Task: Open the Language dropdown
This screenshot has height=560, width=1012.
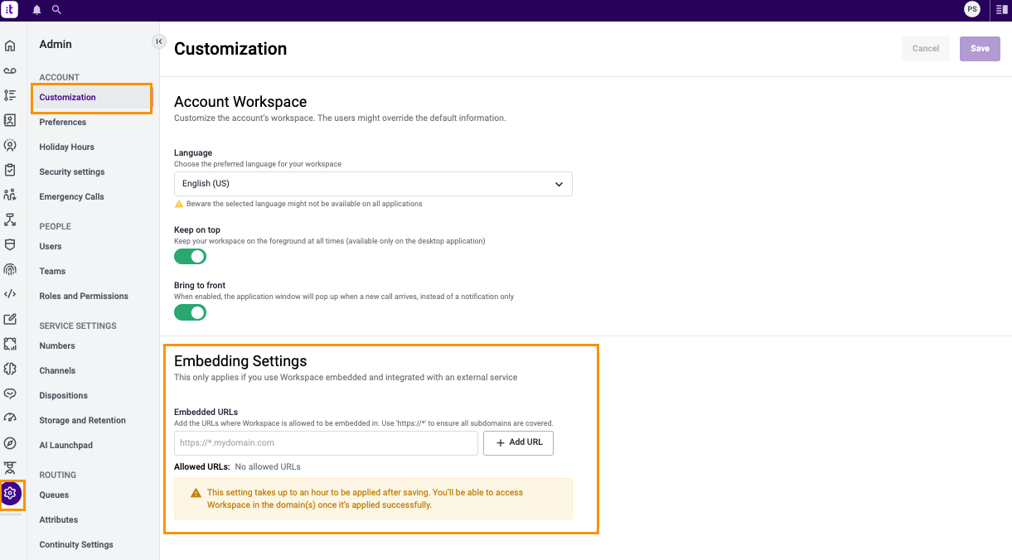Action: click(373, 184)
